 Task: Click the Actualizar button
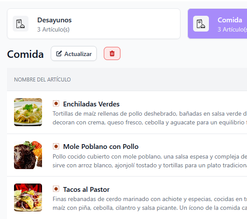coord(74,53)
